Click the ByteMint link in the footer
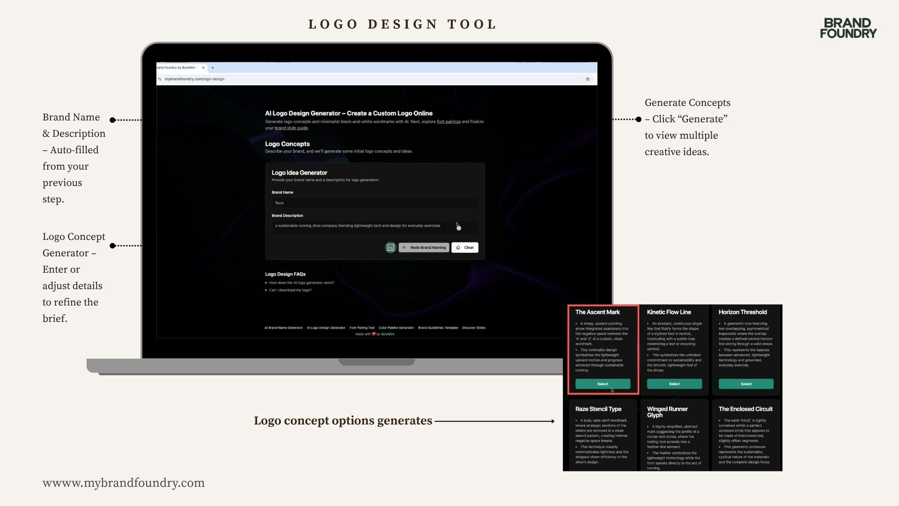 [388, 335]
